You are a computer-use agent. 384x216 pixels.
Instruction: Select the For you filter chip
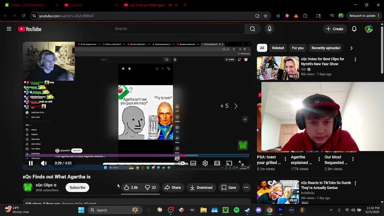coord(298,48)
